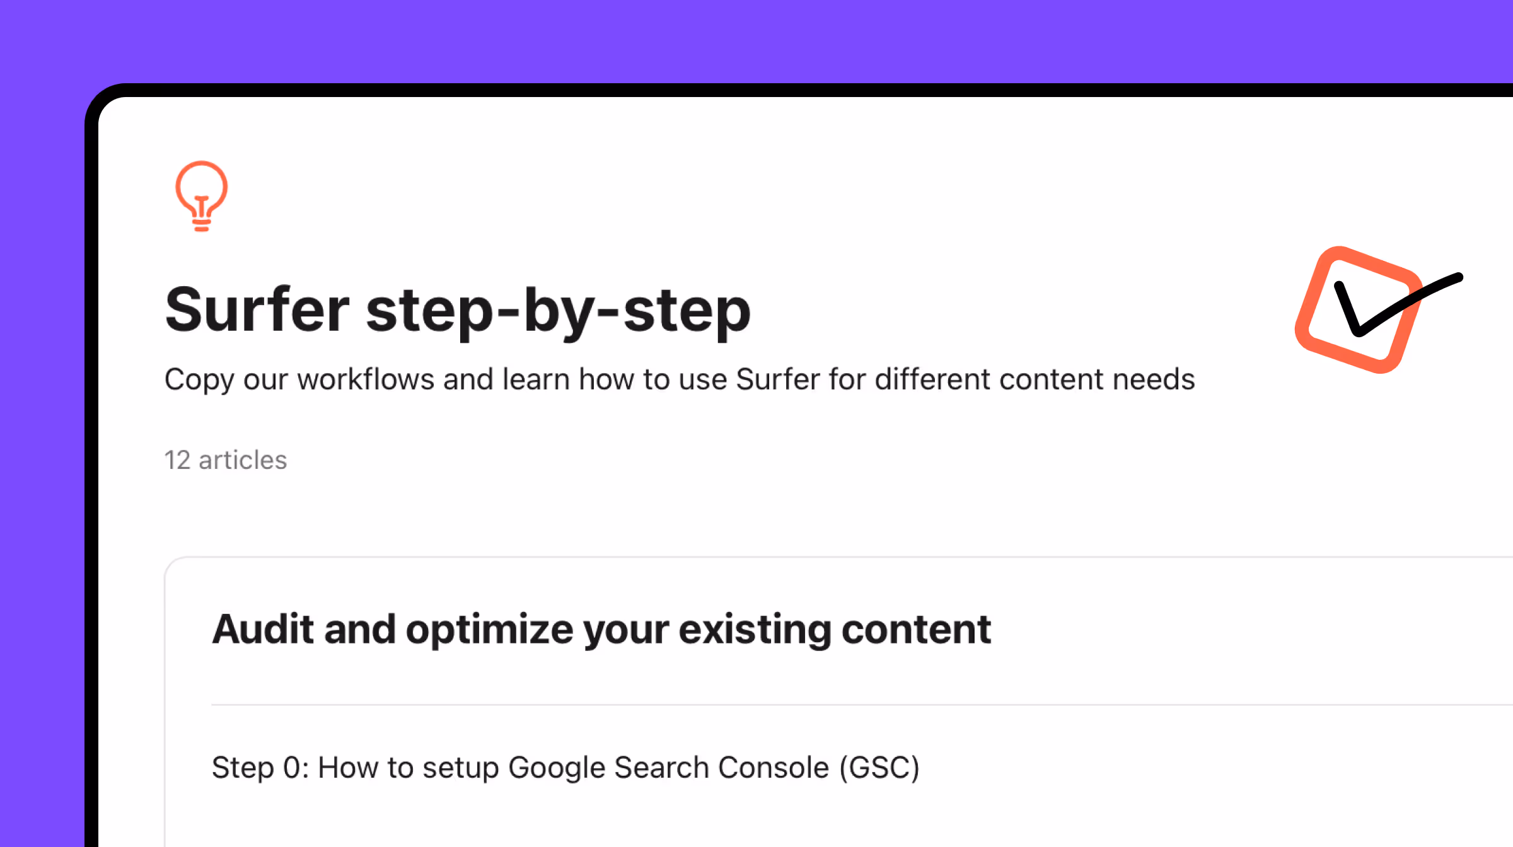Click the word step-by-step in the heading
The image size is (1513, 847).
pyautogui.click(x=559, y=310)
